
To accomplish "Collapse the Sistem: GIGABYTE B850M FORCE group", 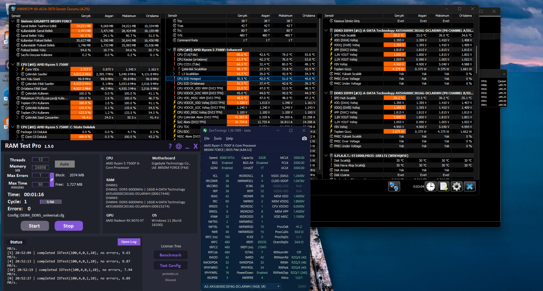I will (x=13, y=21).
